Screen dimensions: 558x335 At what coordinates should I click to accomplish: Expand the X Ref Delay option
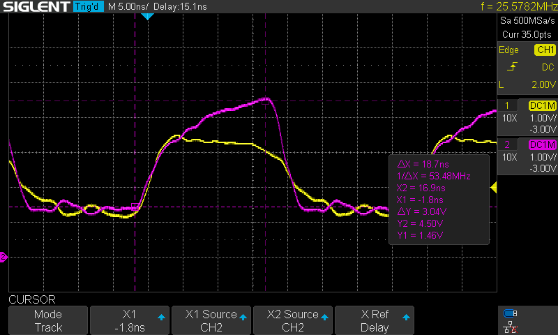pos(375,320)
